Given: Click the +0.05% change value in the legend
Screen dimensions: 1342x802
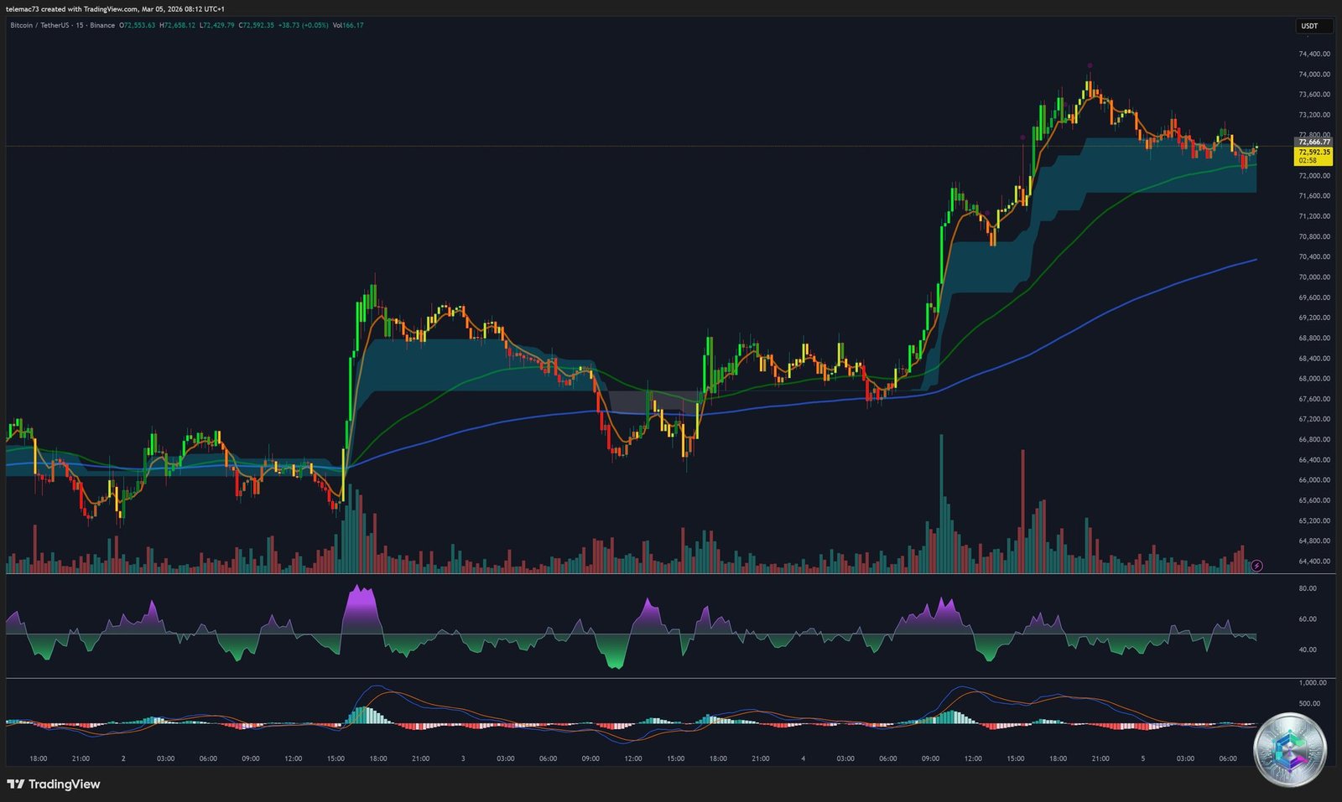Looking at the screenshot, I should tap(315, 26).
